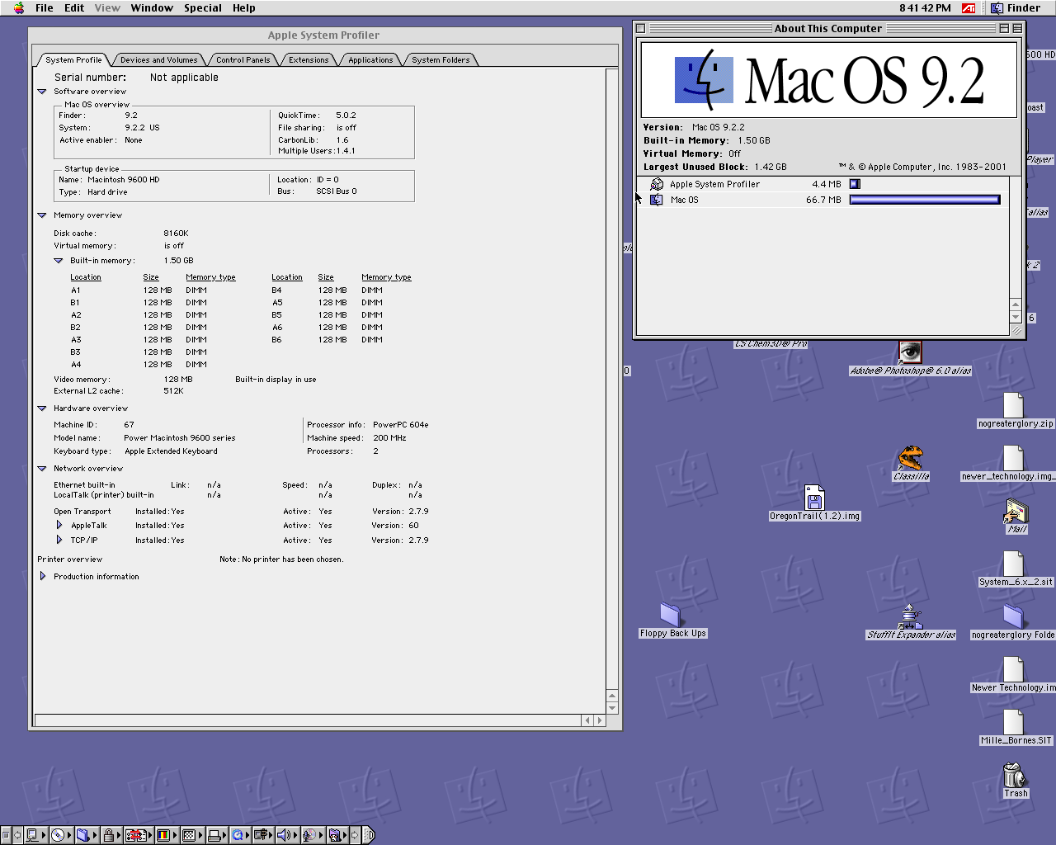Expand the Production information section

(43, 576)
